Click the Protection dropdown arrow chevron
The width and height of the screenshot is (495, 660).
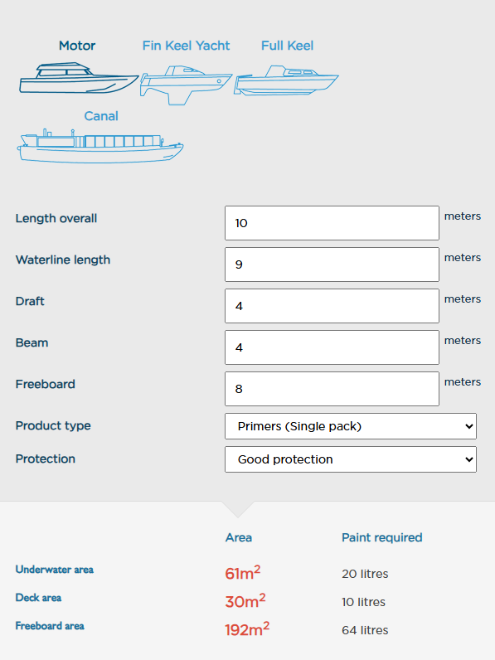click(x=469, y=459)
